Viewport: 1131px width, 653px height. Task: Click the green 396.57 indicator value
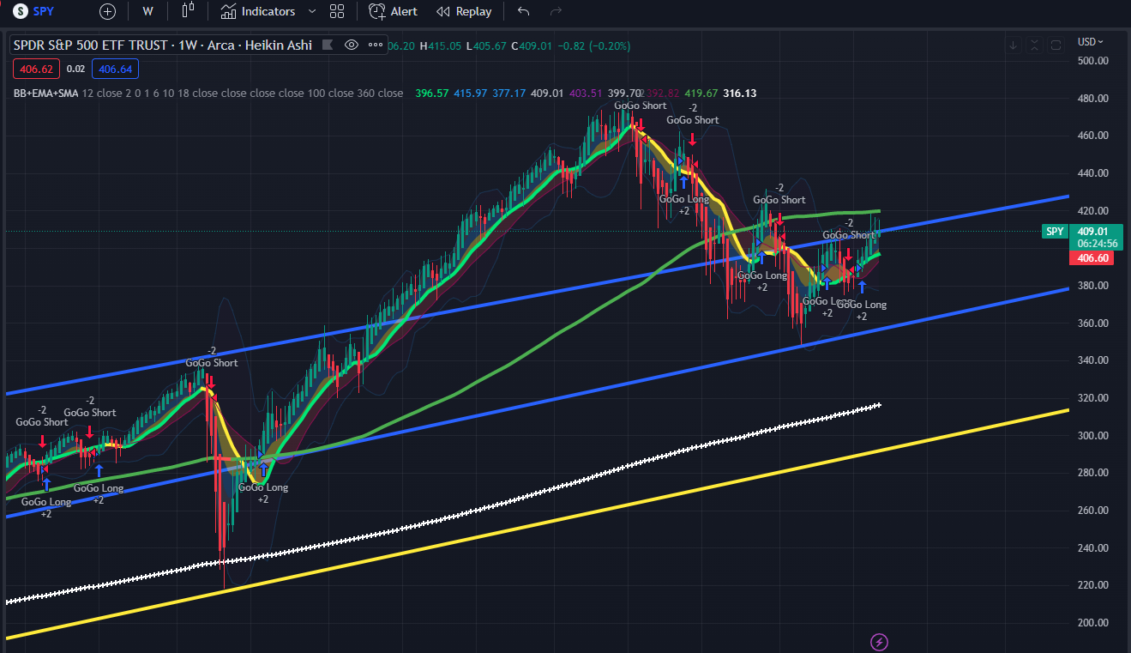(432, 93)
